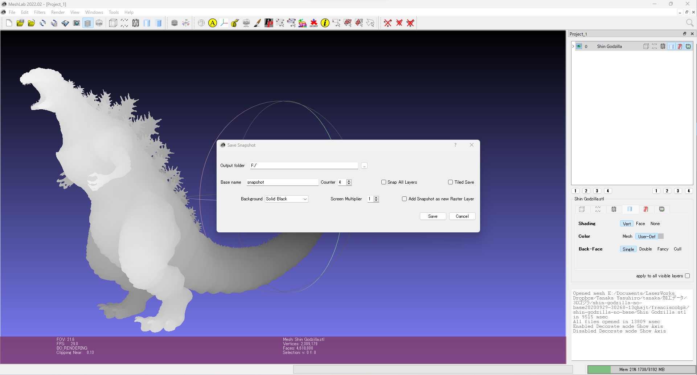Set Shading to Face

[640, 224]
